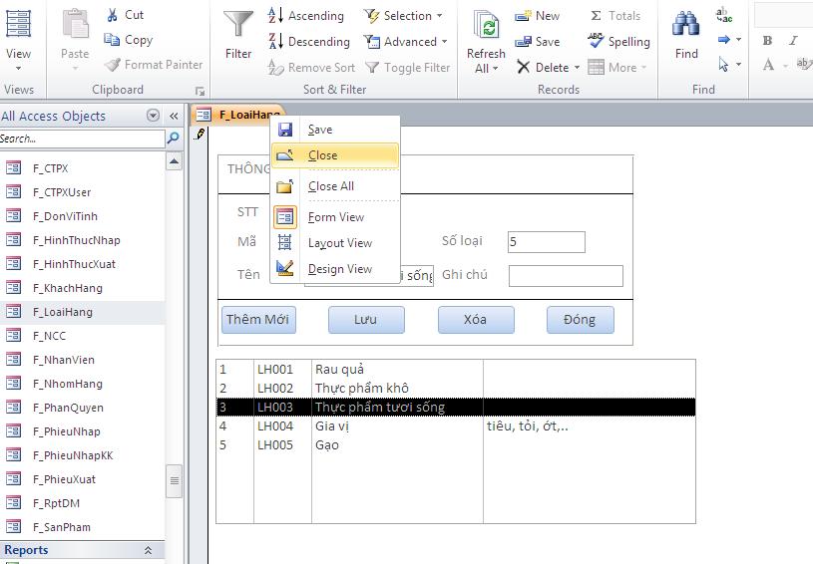Click the Xóa button on form
The width and height of the screenshot is (813, 564).
(476, 320)
